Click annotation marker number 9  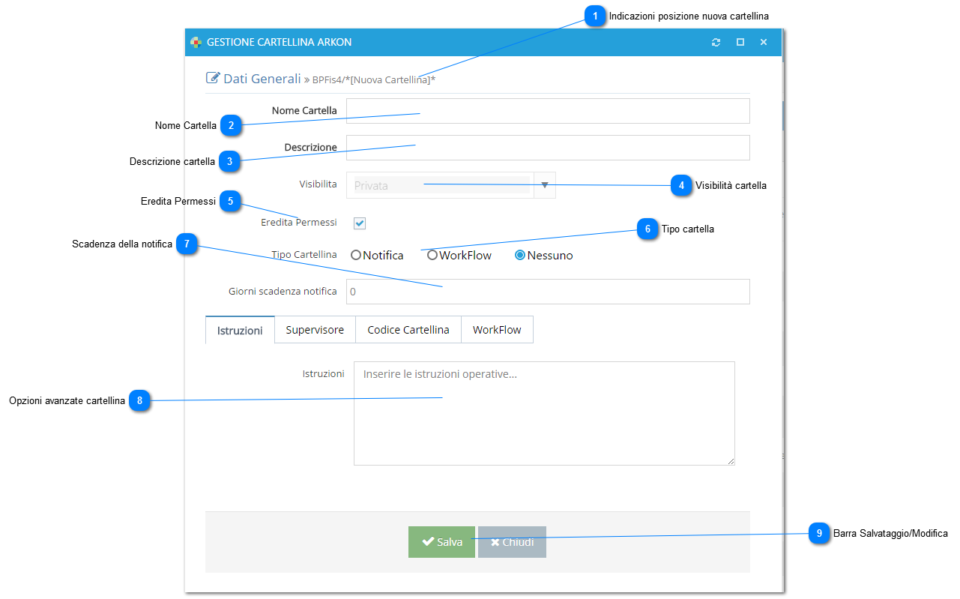(819, 534)
